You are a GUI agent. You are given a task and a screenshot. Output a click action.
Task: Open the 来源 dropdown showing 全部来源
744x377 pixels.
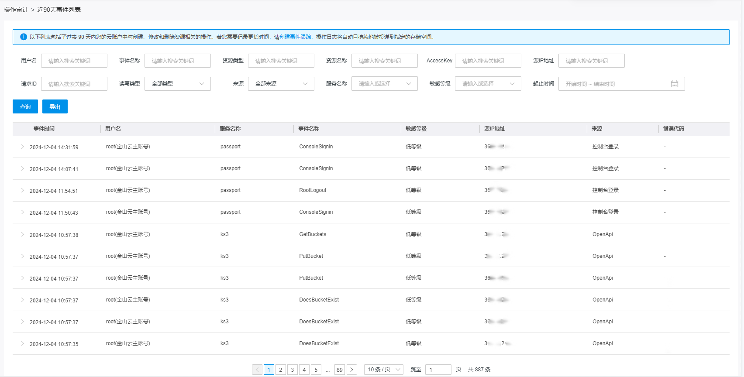(x=281, y=84)
